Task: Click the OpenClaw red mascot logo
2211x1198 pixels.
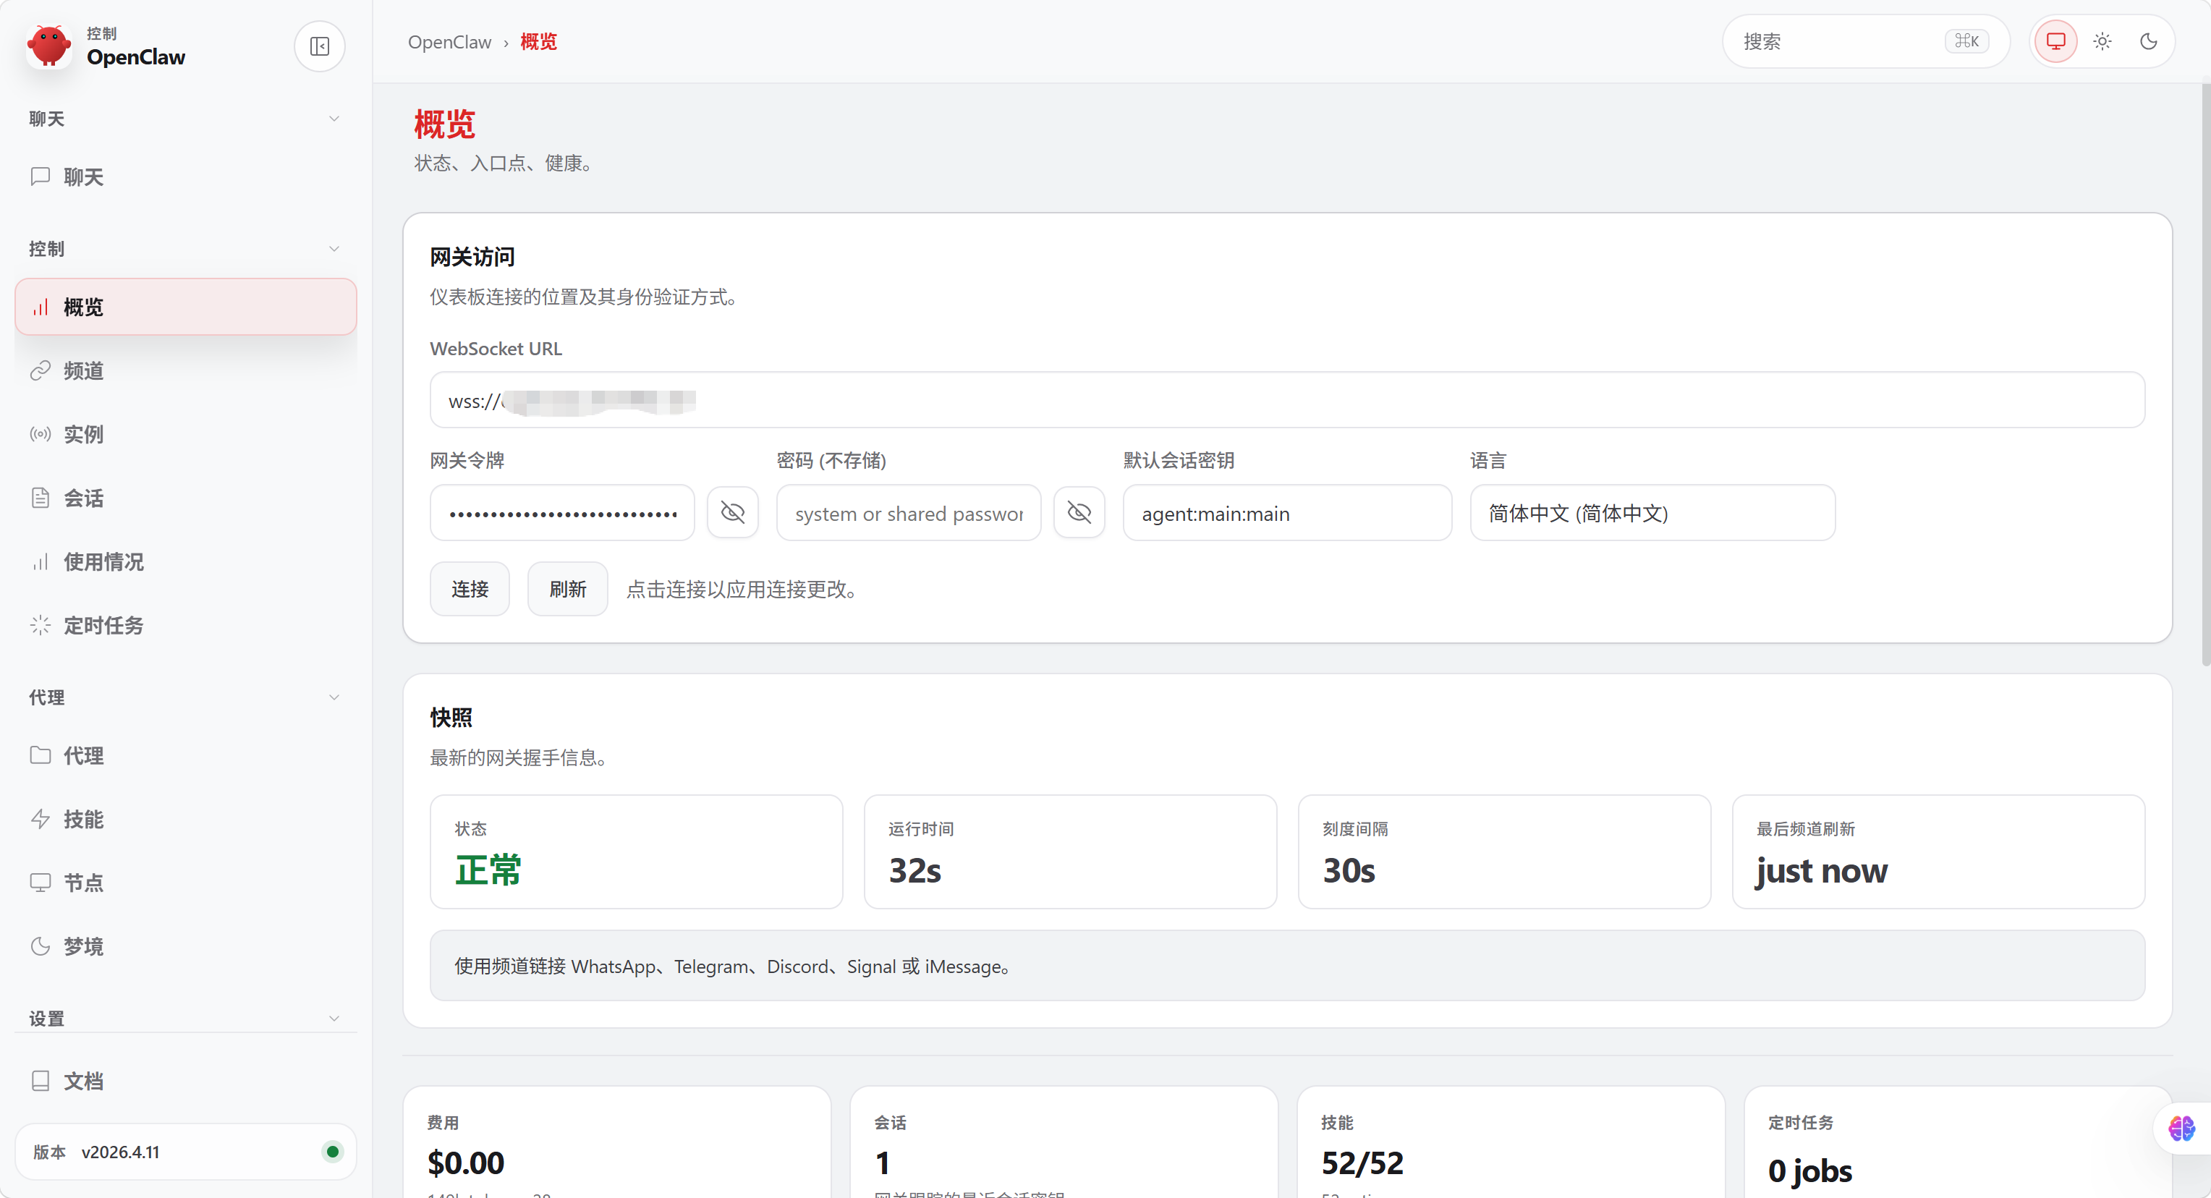Action: pyautogui.click(x=49, y=46)
